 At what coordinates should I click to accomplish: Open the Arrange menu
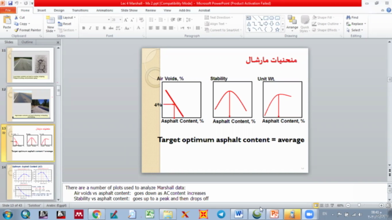pyautogui.click(x=292, y=23)
